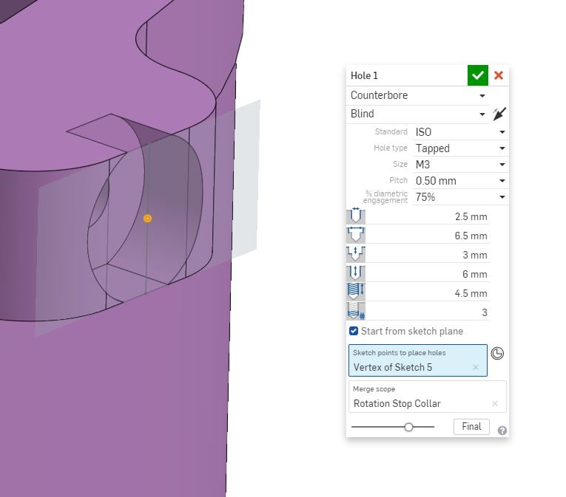The height and width of the screenshot is (497, 566).
Task: Uncheck Start from sketch plane
Action: click(354, 331)
